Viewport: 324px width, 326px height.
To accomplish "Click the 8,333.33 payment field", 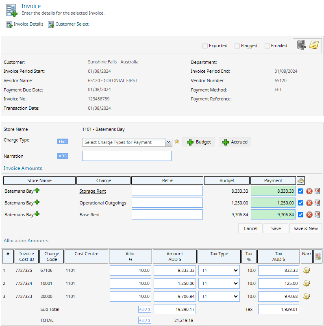I will [273, 191].
